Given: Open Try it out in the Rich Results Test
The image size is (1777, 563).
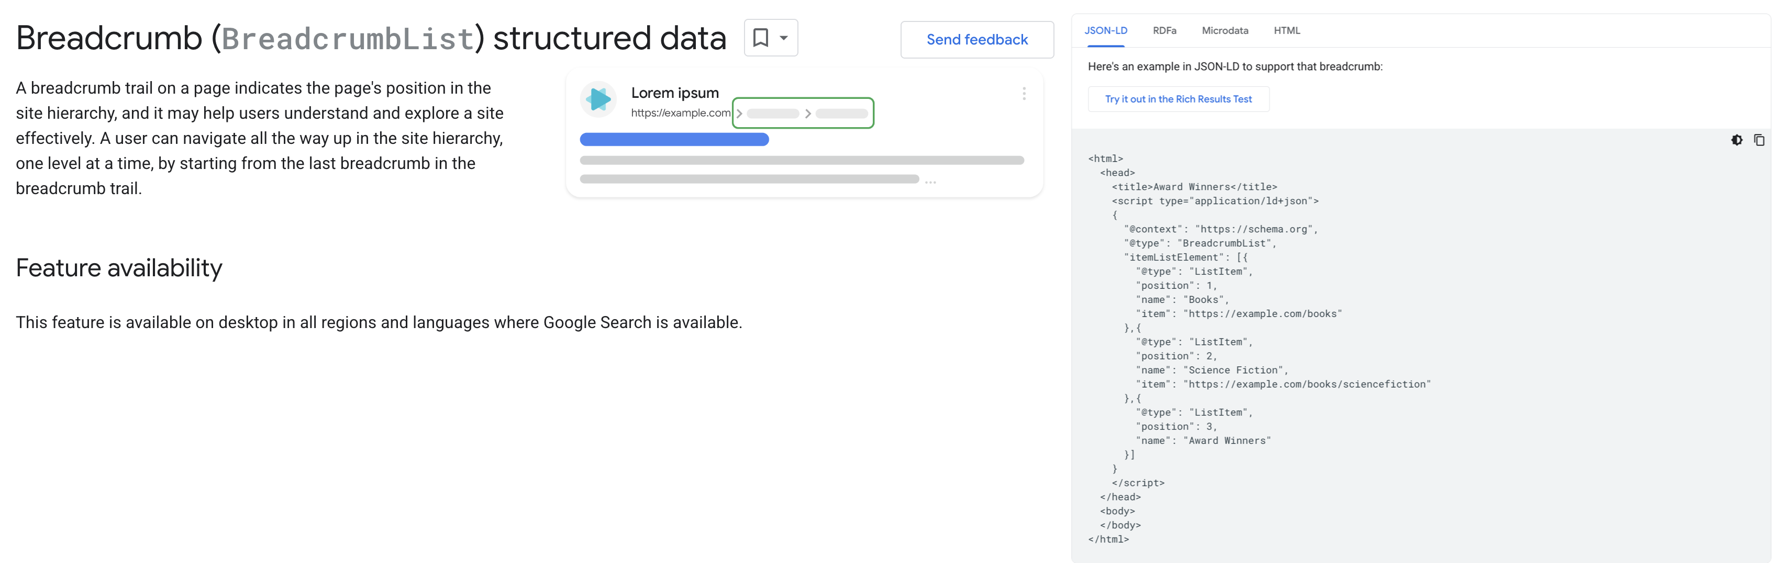Looking at the screenshot, I should click(1178, 99).
